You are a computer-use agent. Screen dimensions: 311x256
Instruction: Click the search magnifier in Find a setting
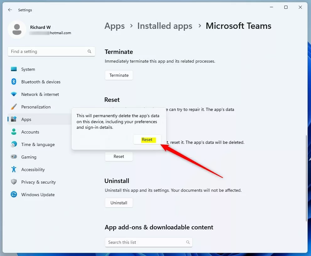(89, 51)
